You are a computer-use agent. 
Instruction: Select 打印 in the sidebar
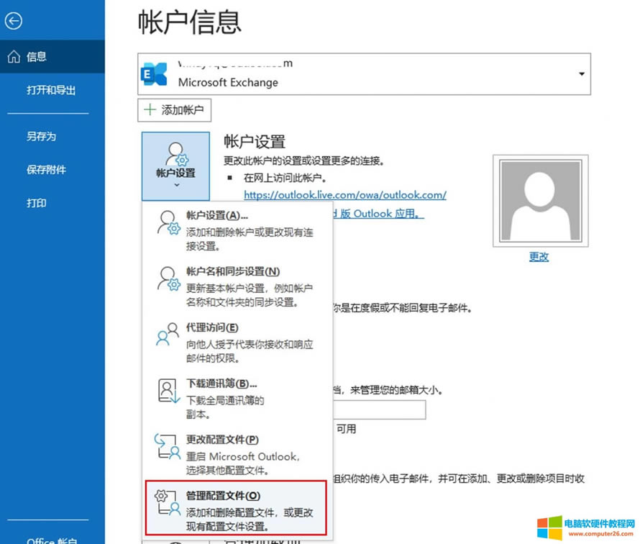[x=37, y=203]
